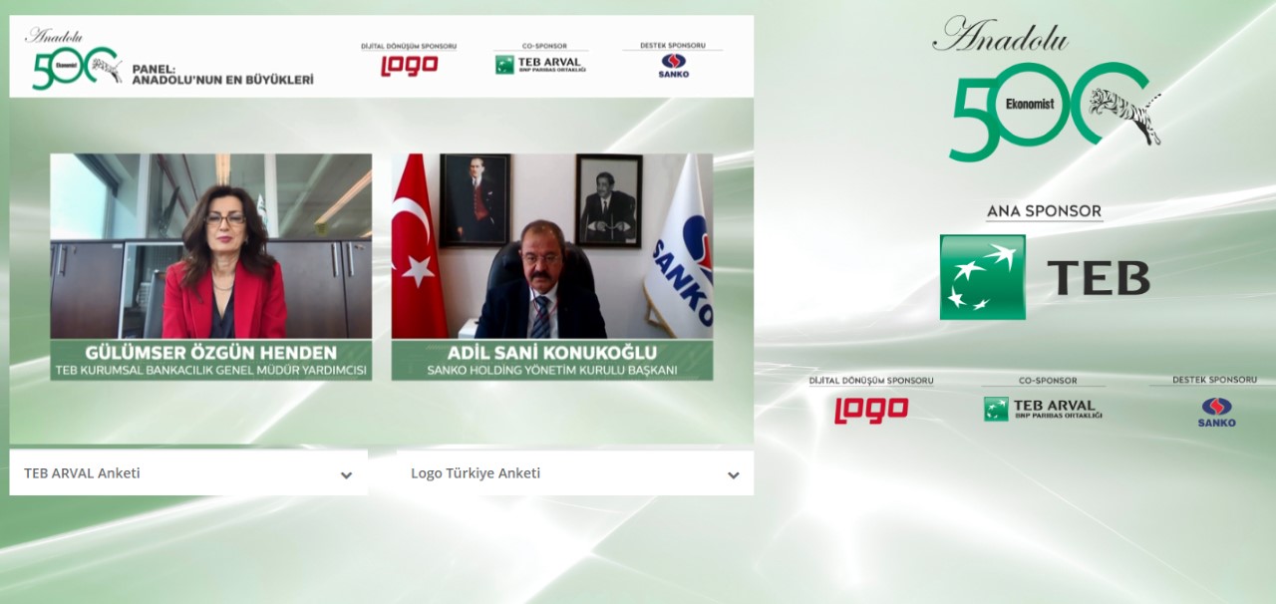The height and width of the screenshot is (604, 1276).
Task: Click the Anadolu 500 logo in the video header
Action: click(x=76, y=59)
